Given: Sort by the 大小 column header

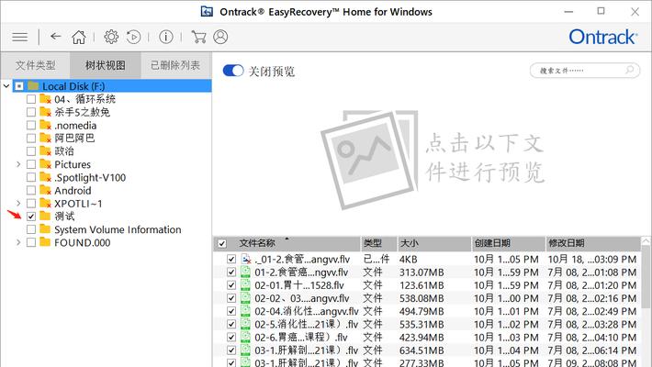Looking at the screenshot, I should [434, 243].
